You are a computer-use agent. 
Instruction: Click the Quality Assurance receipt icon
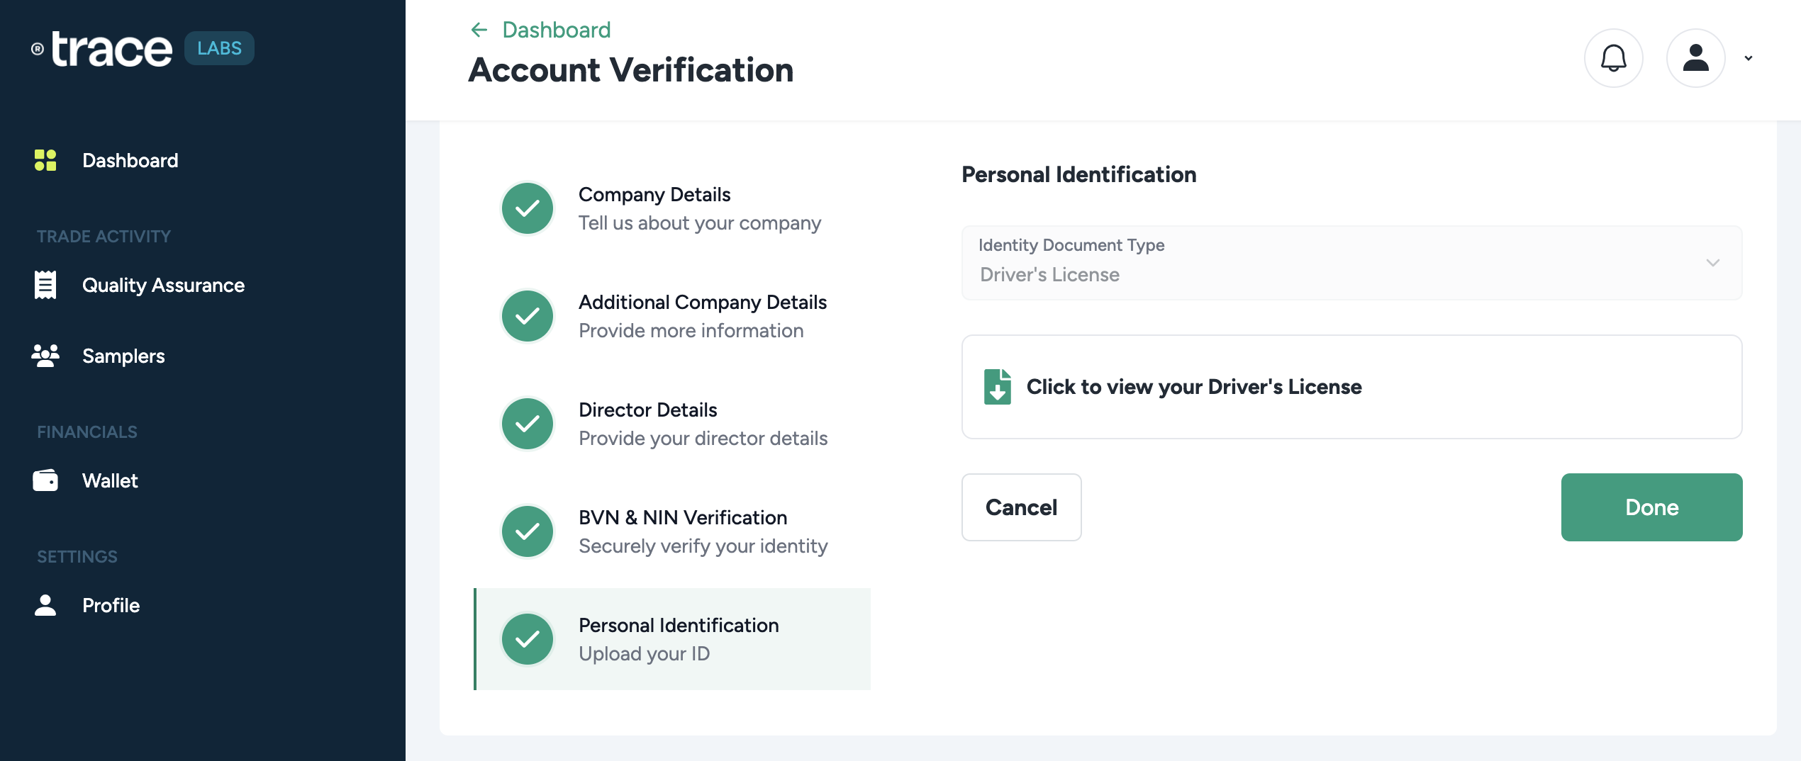coord(45,285)
